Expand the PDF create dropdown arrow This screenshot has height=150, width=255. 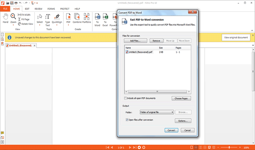[68, 25]
